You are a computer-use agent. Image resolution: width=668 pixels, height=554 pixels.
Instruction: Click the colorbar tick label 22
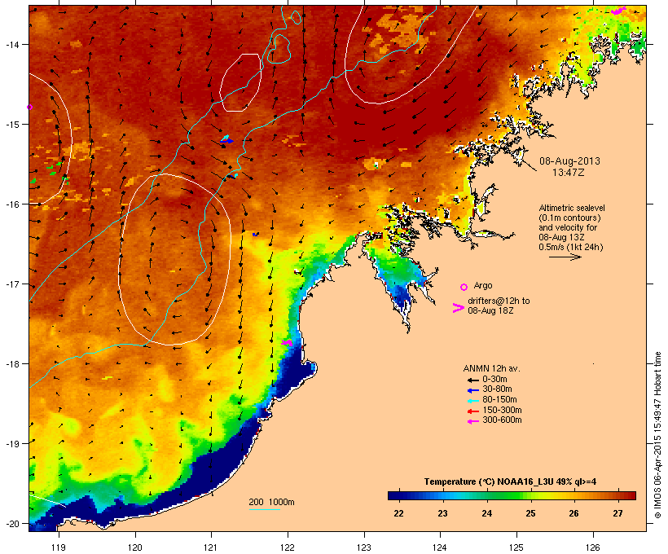coord(398,513)
